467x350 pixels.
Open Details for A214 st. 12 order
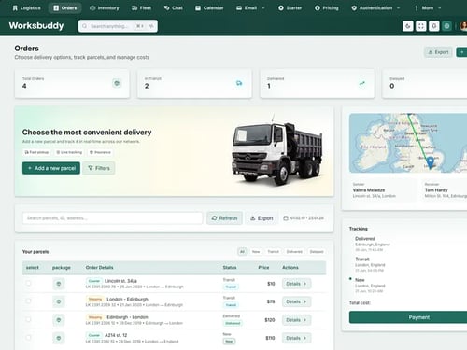[296, 338]
